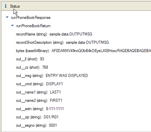Select the out__name2 (string) row
This screenshot has width=151, height=132.
[x=39, y=100]
